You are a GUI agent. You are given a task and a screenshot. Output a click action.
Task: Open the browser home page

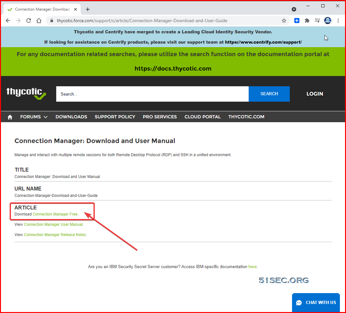tap(39, 21)
